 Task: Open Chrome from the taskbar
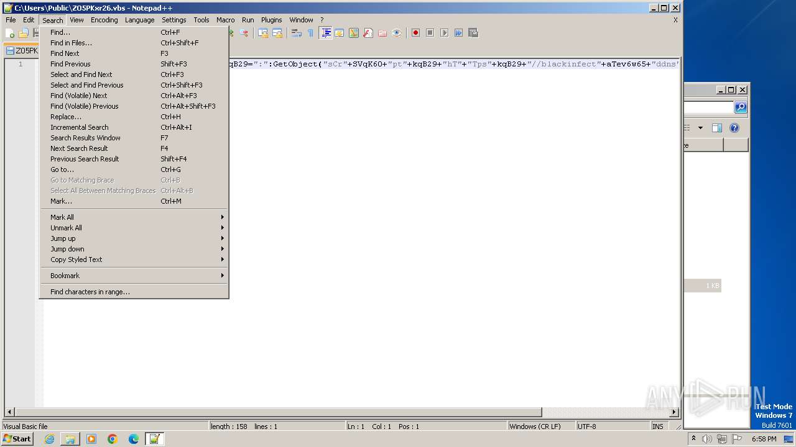tap(113, 439)
